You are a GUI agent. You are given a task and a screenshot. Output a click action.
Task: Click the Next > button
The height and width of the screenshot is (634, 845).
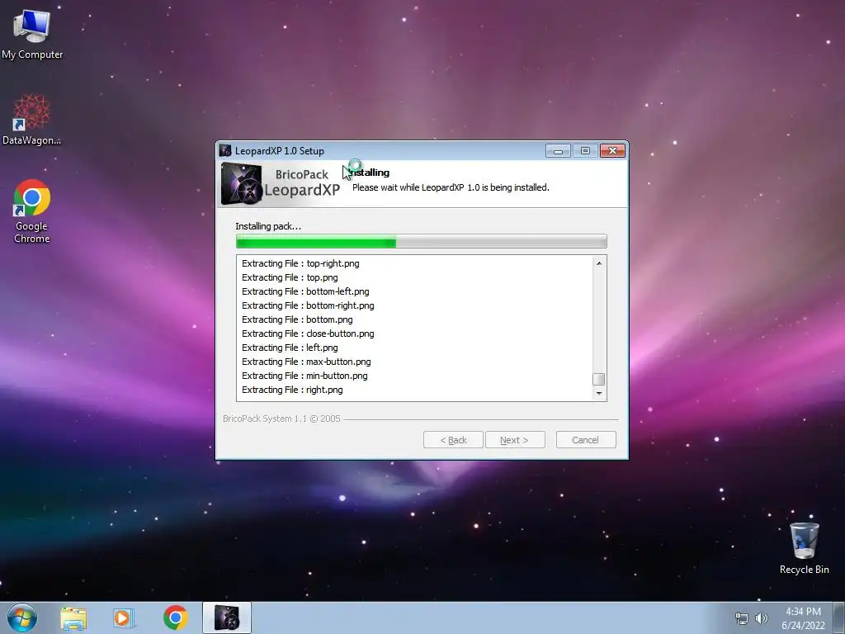pos(514,440)
